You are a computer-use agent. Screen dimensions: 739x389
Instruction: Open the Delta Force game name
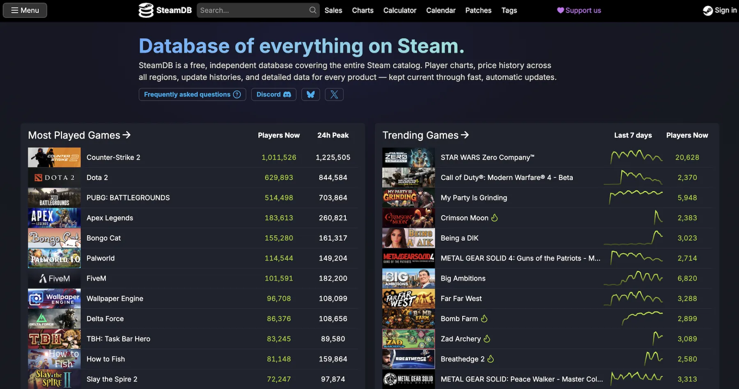105,319
